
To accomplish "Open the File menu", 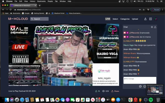I will point(16,1).
